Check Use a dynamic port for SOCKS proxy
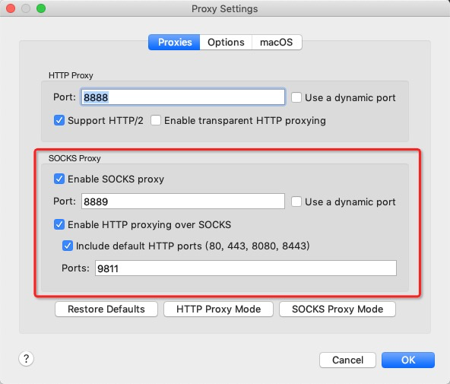This screenshot has height=384, width=450. (x=296, y=202)
